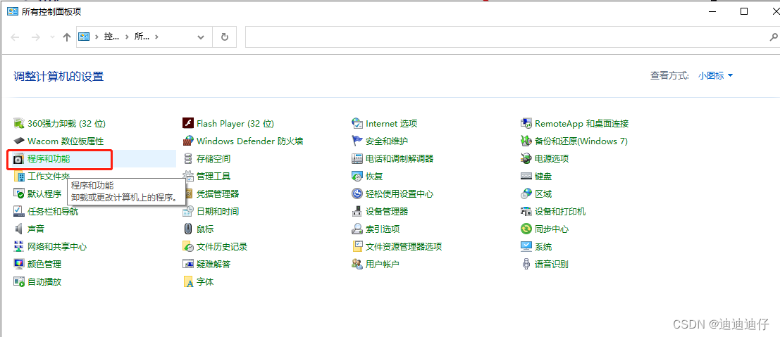The image size is (780, 337).
Task: Click the Flash Player icon
Action: click(x=188, y=123)
